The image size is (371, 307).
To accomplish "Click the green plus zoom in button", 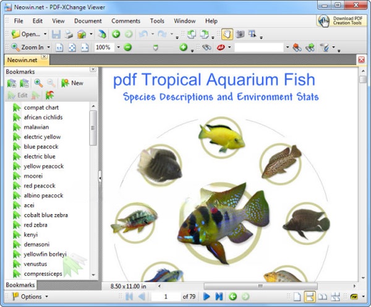I will (x=184, y=48).
